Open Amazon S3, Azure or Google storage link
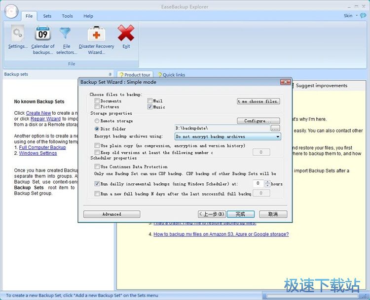 [221, 234]
